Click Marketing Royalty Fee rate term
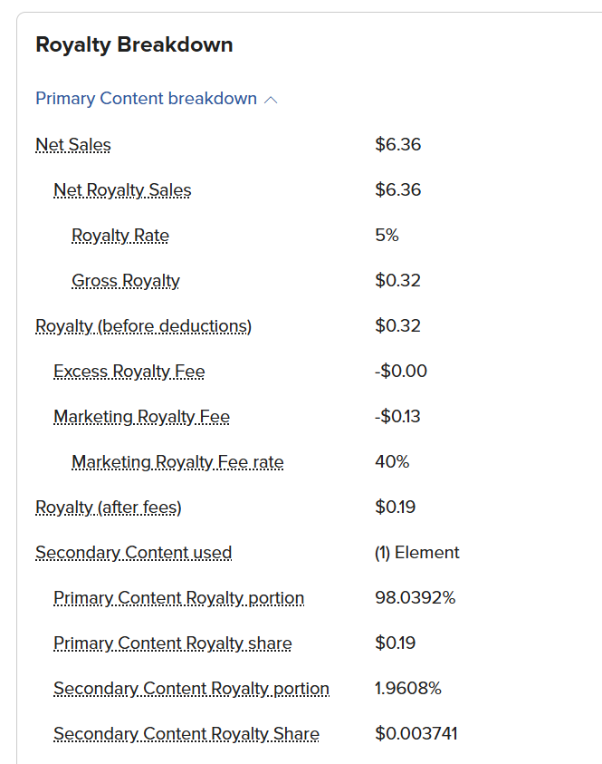Screen dimensions: 602x764 pos(177,462)
